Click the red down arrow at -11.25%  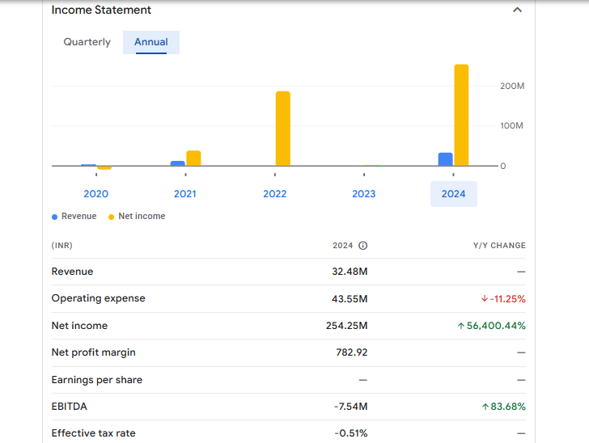[485, 299]
